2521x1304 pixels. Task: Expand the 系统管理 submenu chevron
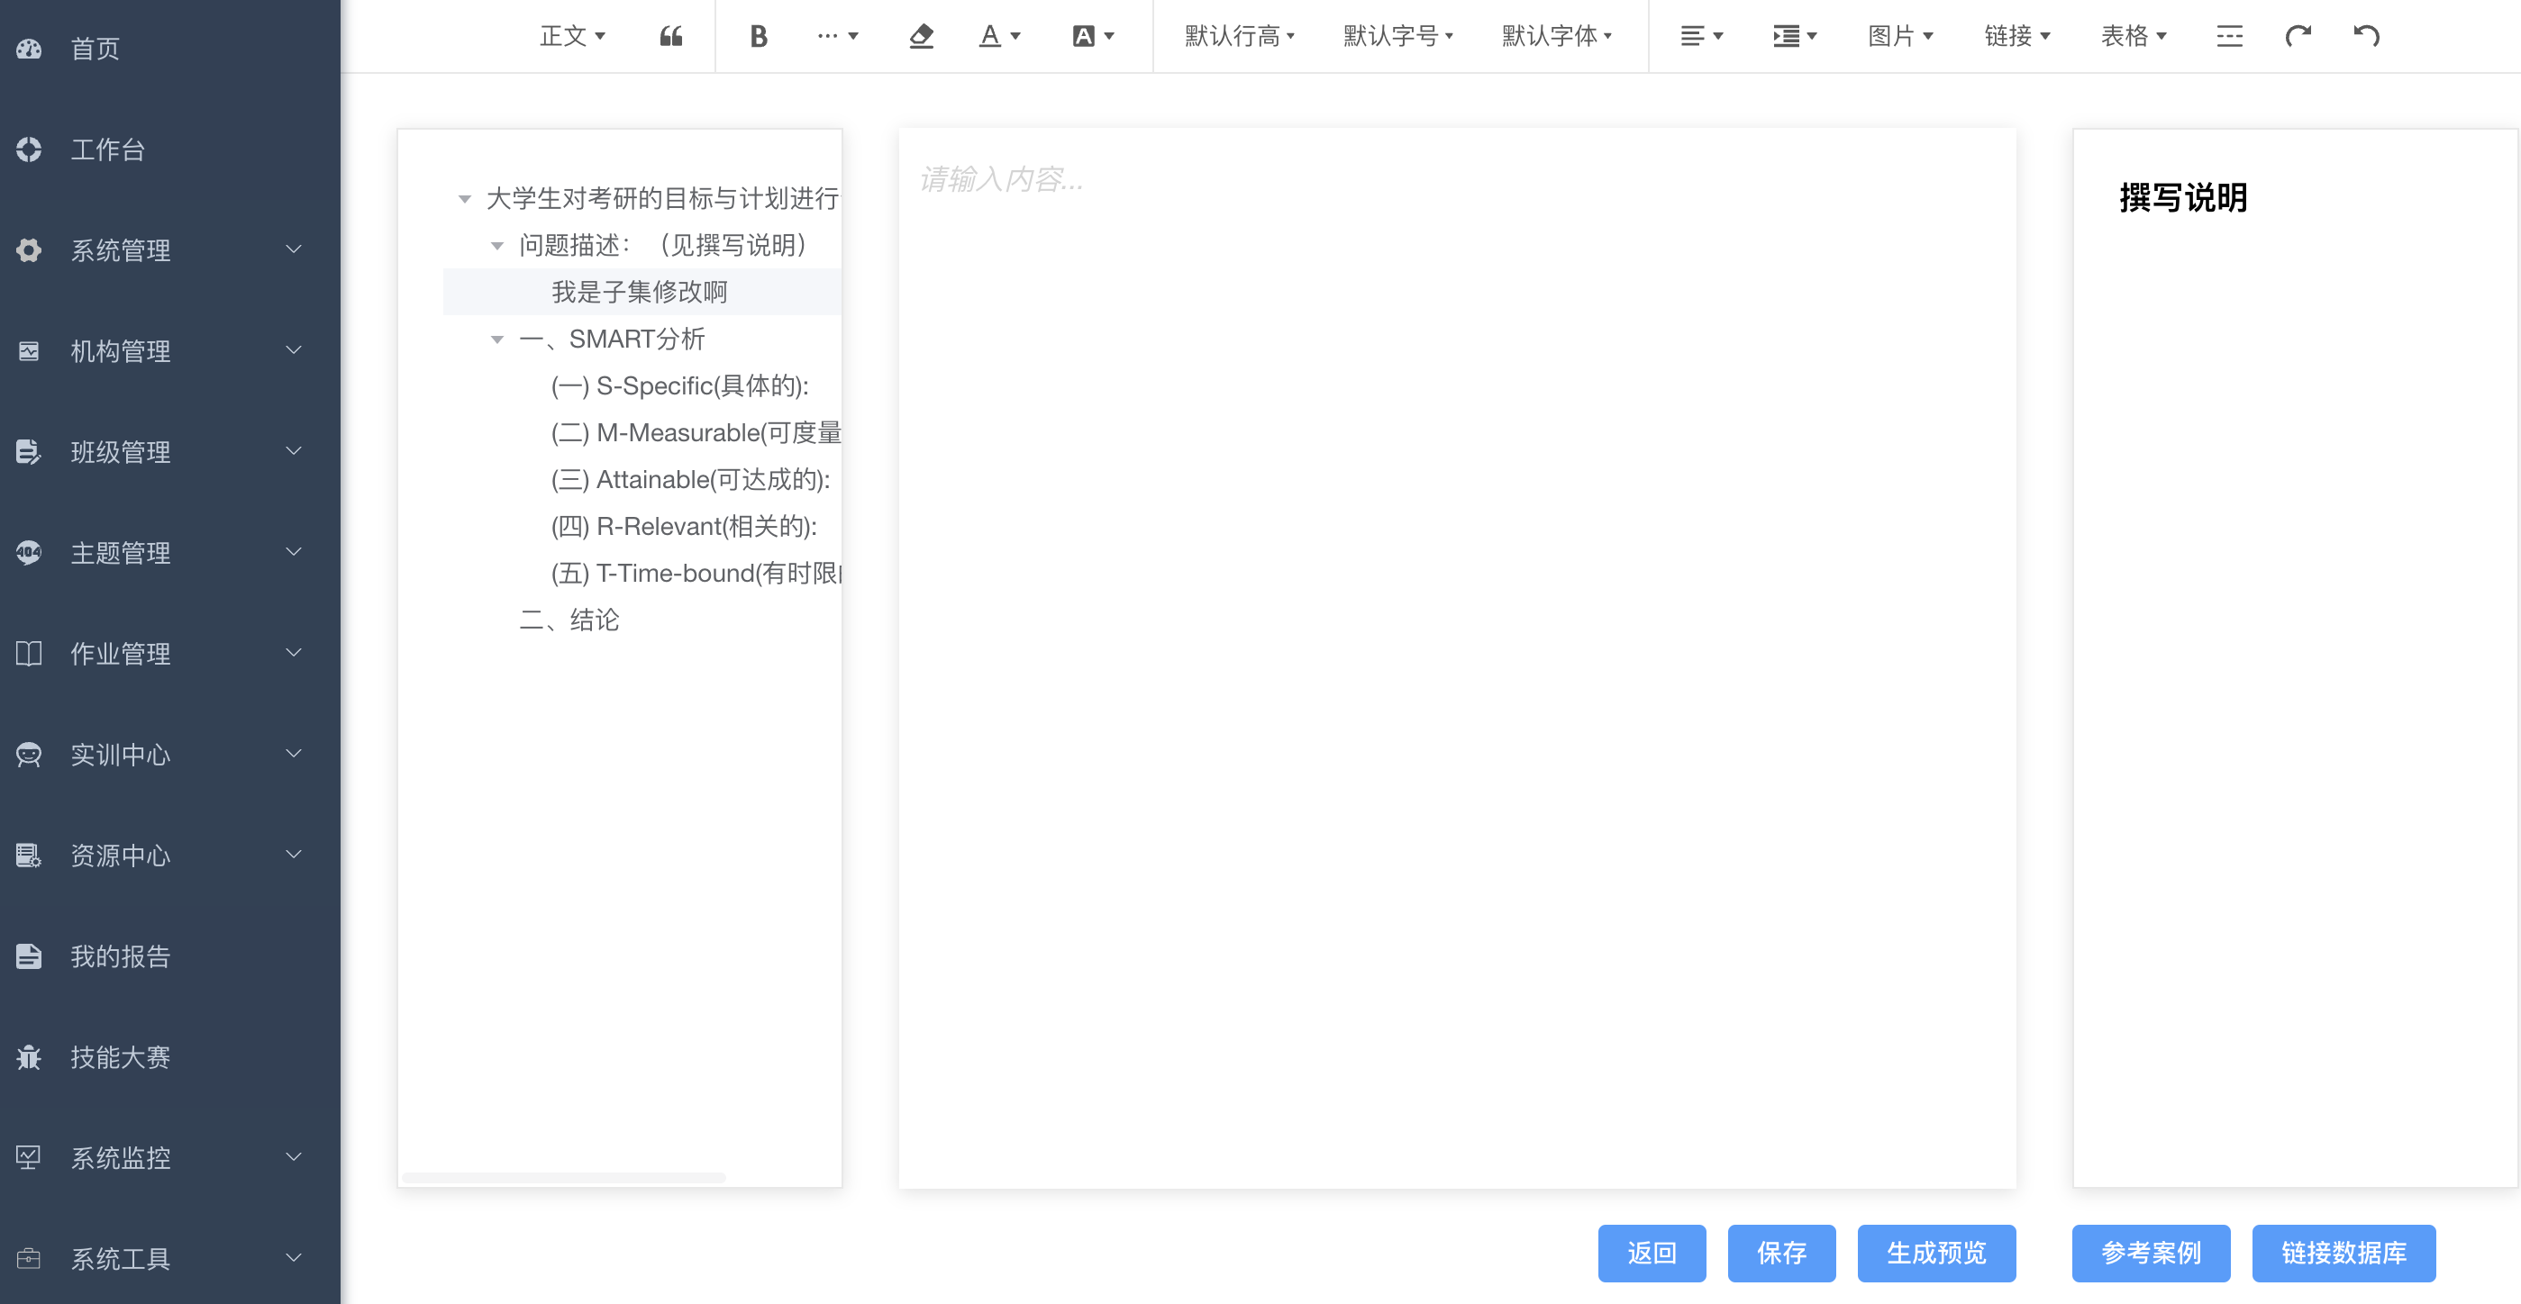(294, 249)
